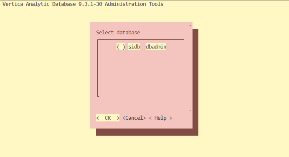
Task: Open the Help button in the dialog
Action: [160, 118]
